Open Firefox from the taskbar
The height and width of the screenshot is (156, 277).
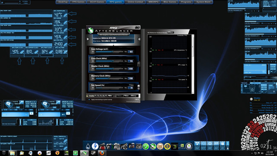(x=102, y=153)
